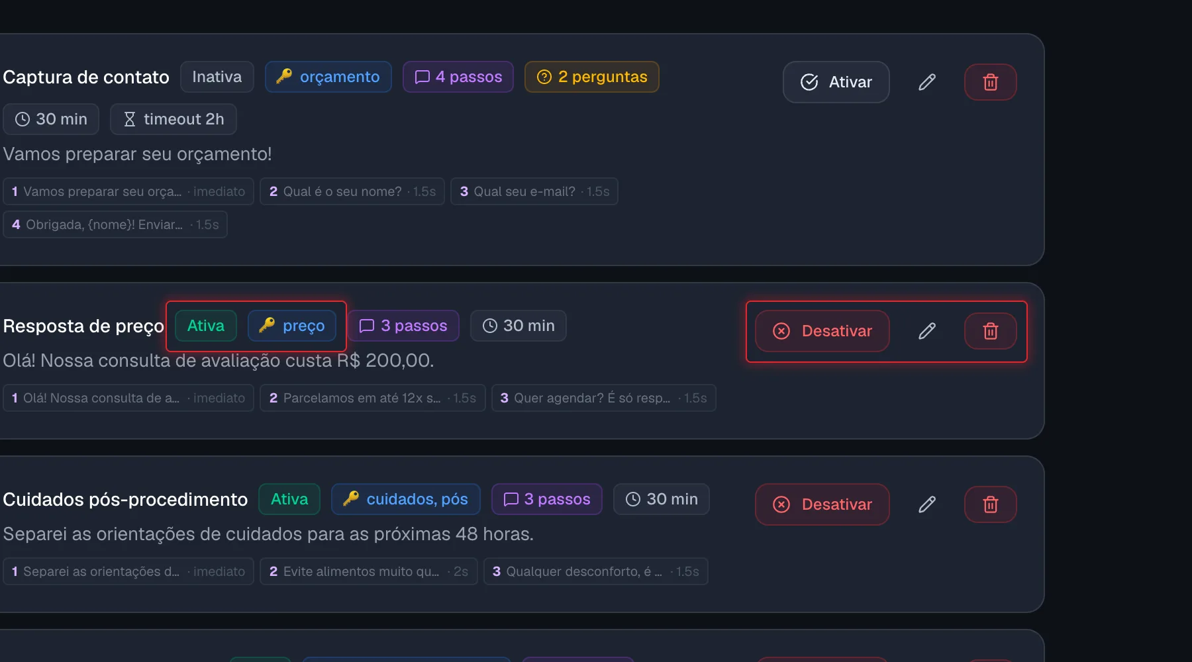Screen dimensions: 1192x662
Task: Activate the Captura de contato flow
Action: click(836, 82)
